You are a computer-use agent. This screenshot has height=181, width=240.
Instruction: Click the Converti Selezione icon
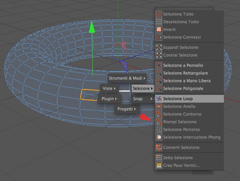tap(159, 147)
